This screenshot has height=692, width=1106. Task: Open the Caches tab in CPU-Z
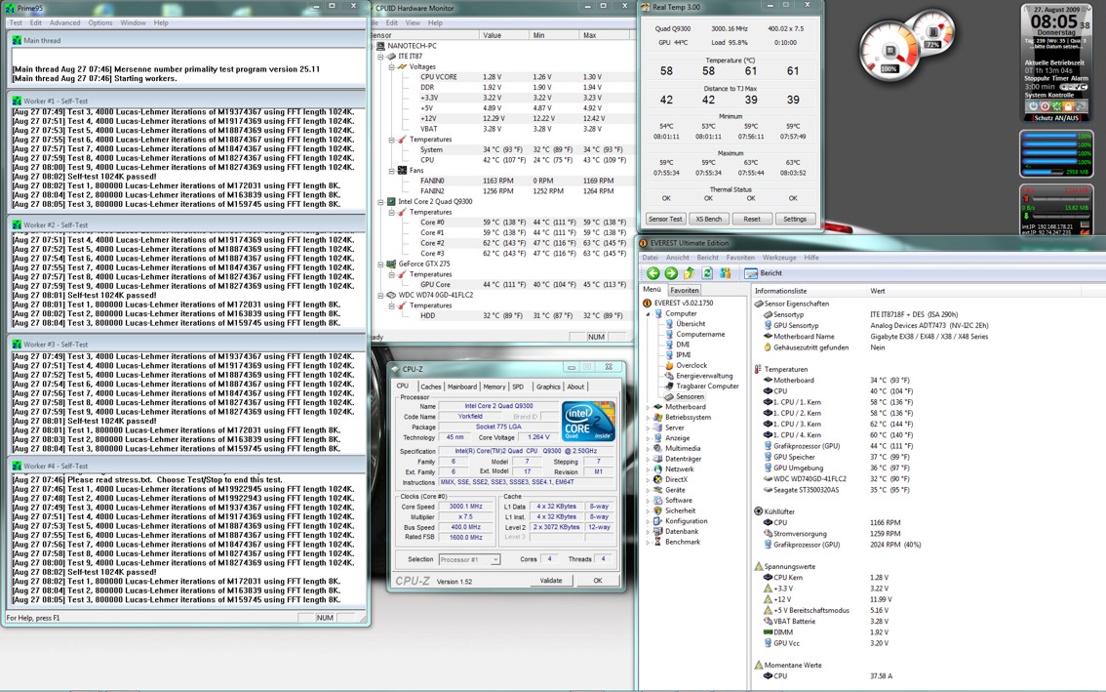[430, 387]
